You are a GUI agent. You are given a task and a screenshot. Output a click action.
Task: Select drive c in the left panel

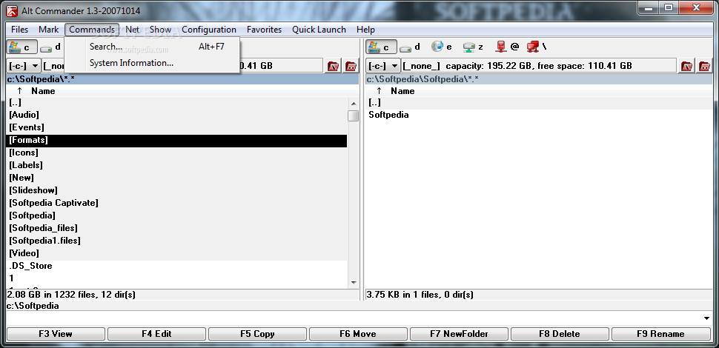click(21, 47)
